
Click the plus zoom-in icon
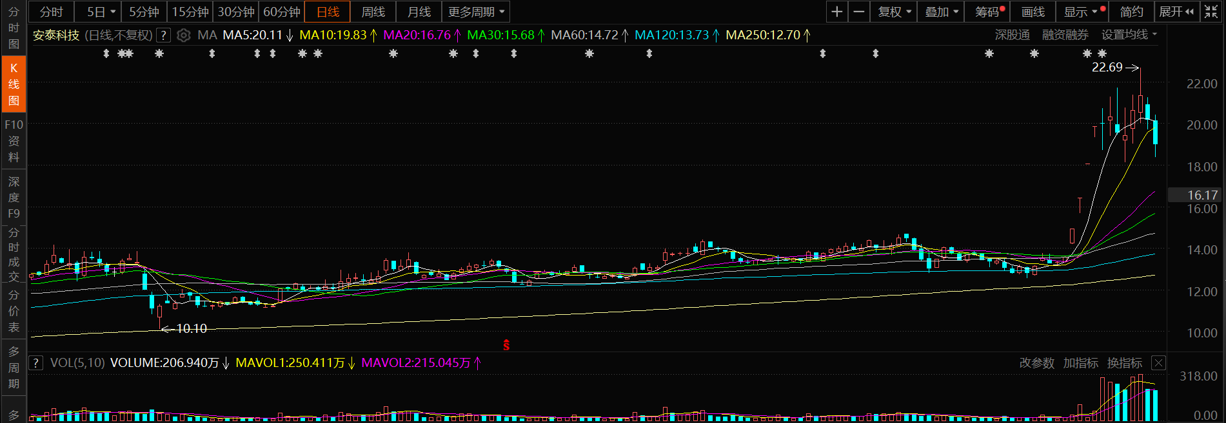(x=837, y=12)
